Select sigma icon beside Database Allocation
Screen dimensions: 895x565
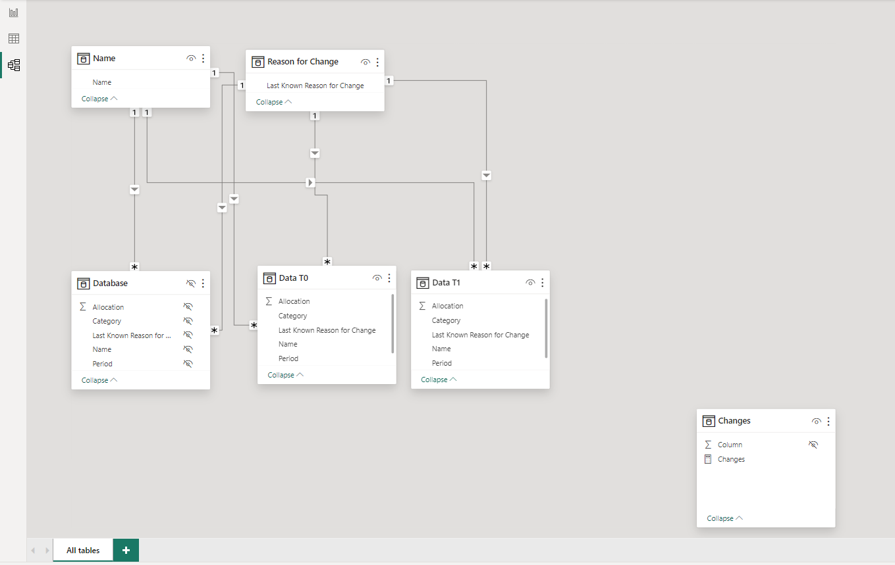pyautogui.click(x=82, y=307)
